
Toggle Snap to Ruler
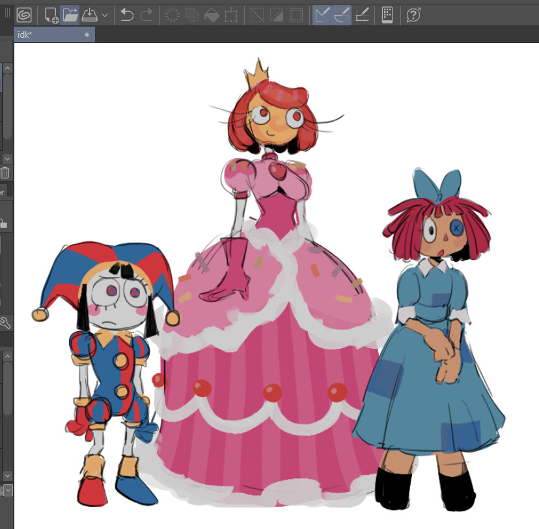click(x=322, y=16)
